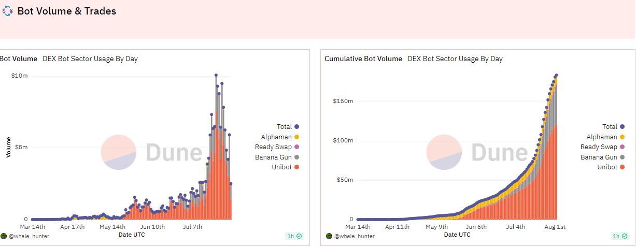Click the Dune watermark logo in left chart

pyautogui.click(x=118, y=152)
